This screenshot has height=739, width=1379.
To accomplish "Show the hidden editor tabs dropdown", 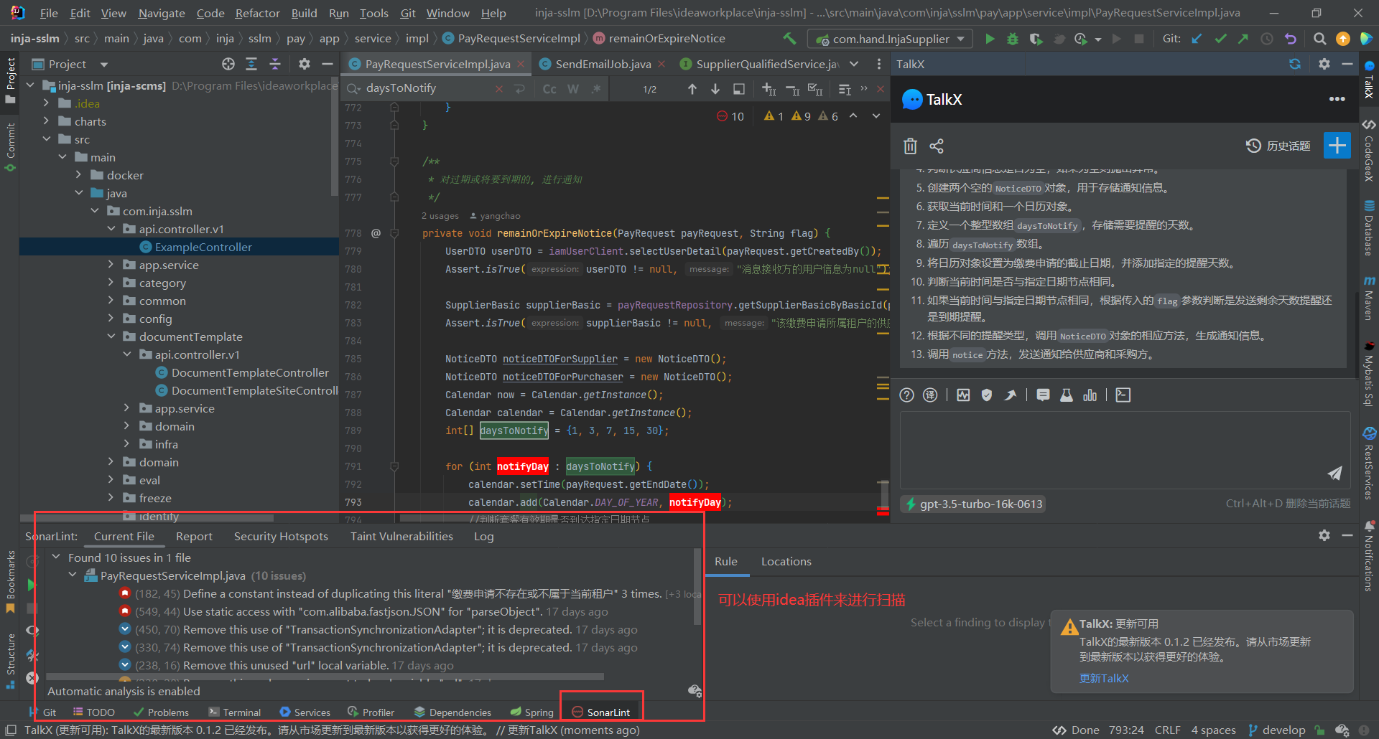I will tap(854, 64).
